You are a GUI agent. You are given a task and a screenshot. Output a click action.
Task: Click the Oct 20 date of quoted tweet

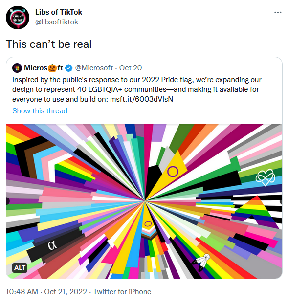click(131, 68)
